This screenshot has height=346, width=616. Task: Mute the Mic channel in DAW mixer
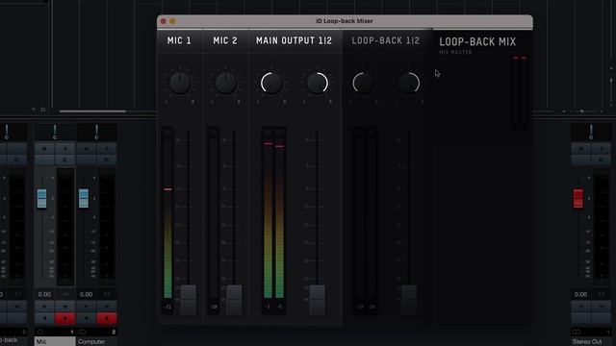coord(44,149)
